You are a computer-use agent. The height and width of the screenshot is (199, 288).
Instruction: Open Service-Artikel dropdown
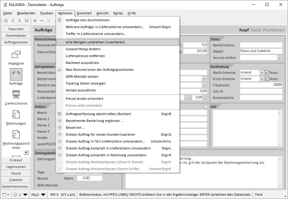280,58
